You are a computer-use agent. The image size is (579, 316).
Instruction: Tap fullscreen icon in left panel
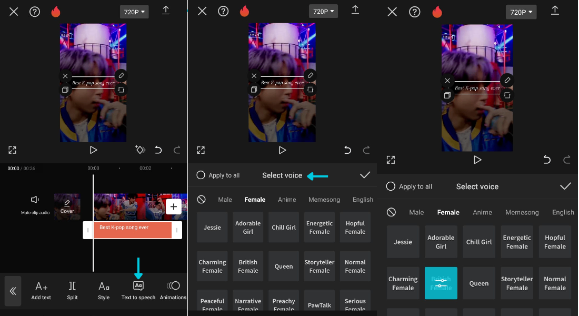point(12,150)
